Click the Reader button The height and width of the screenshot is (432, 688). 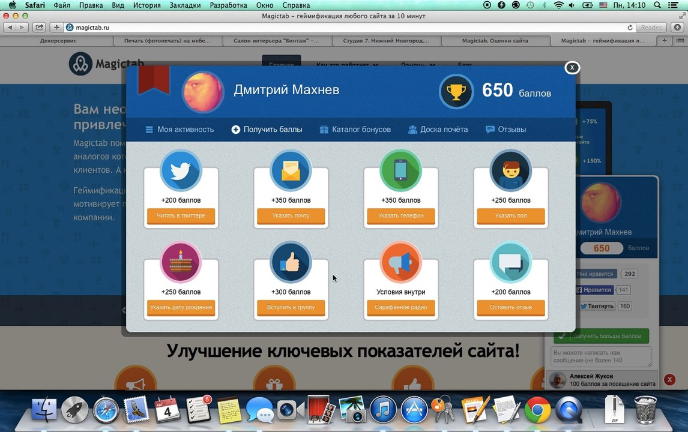[651, 27]
